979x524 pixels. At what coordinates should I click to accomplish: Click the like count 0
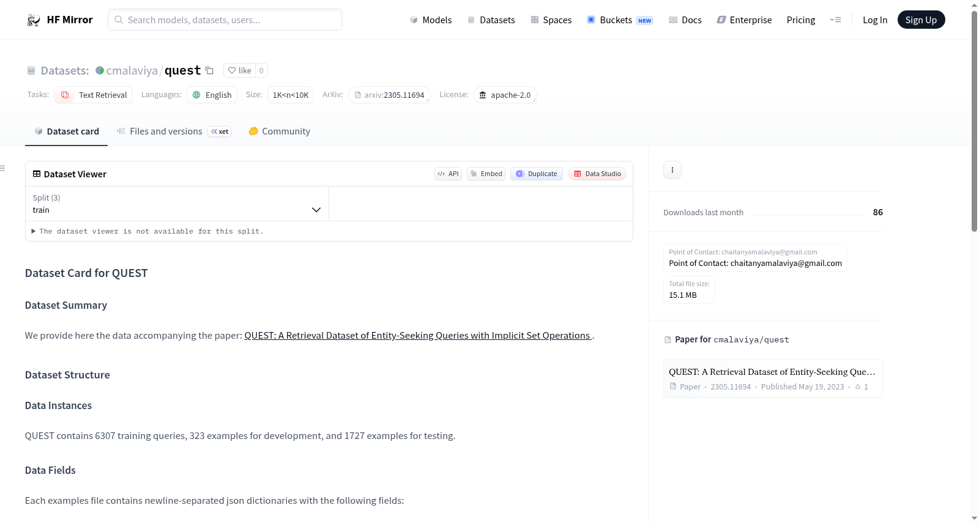[x=261, y=70]
